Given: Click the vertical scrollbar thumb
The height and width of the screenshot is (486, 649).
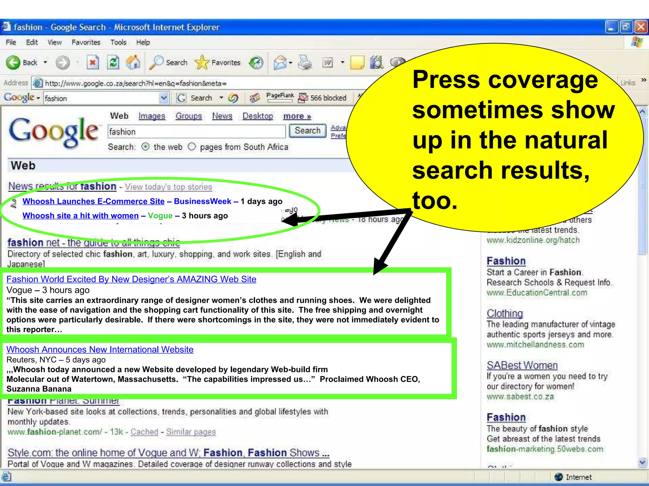Looking at the screenshot, I should coord(642,185).
